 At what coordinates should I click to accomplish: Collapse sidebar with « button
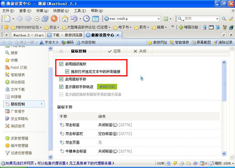point(61,51)
